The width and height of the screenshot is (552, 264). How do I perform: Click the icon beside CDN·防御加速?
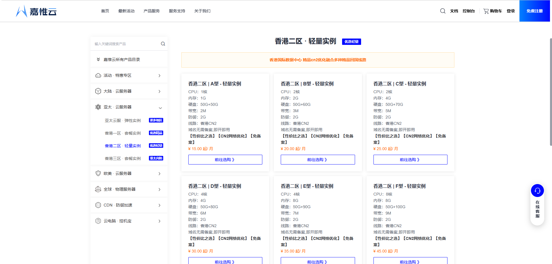click(98, 205)
